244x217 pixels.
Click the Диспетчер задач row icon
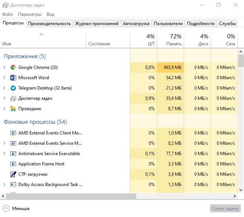coord(13,98)
